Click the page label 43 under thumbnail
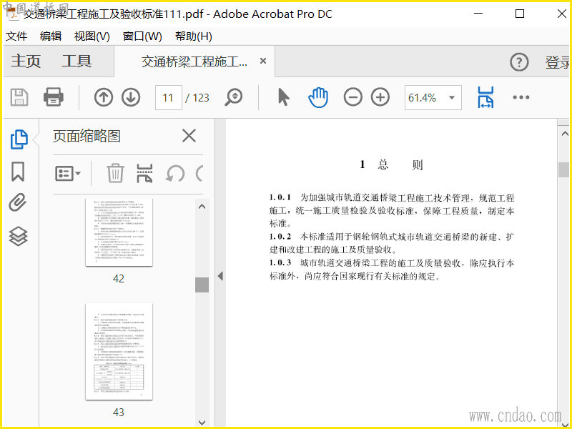This screenshot has height=429, width=572. (x=119, y=413)
